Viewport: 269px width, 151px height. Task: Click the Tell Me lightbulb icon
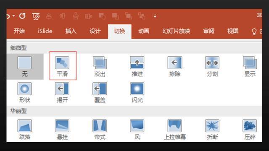254,32
